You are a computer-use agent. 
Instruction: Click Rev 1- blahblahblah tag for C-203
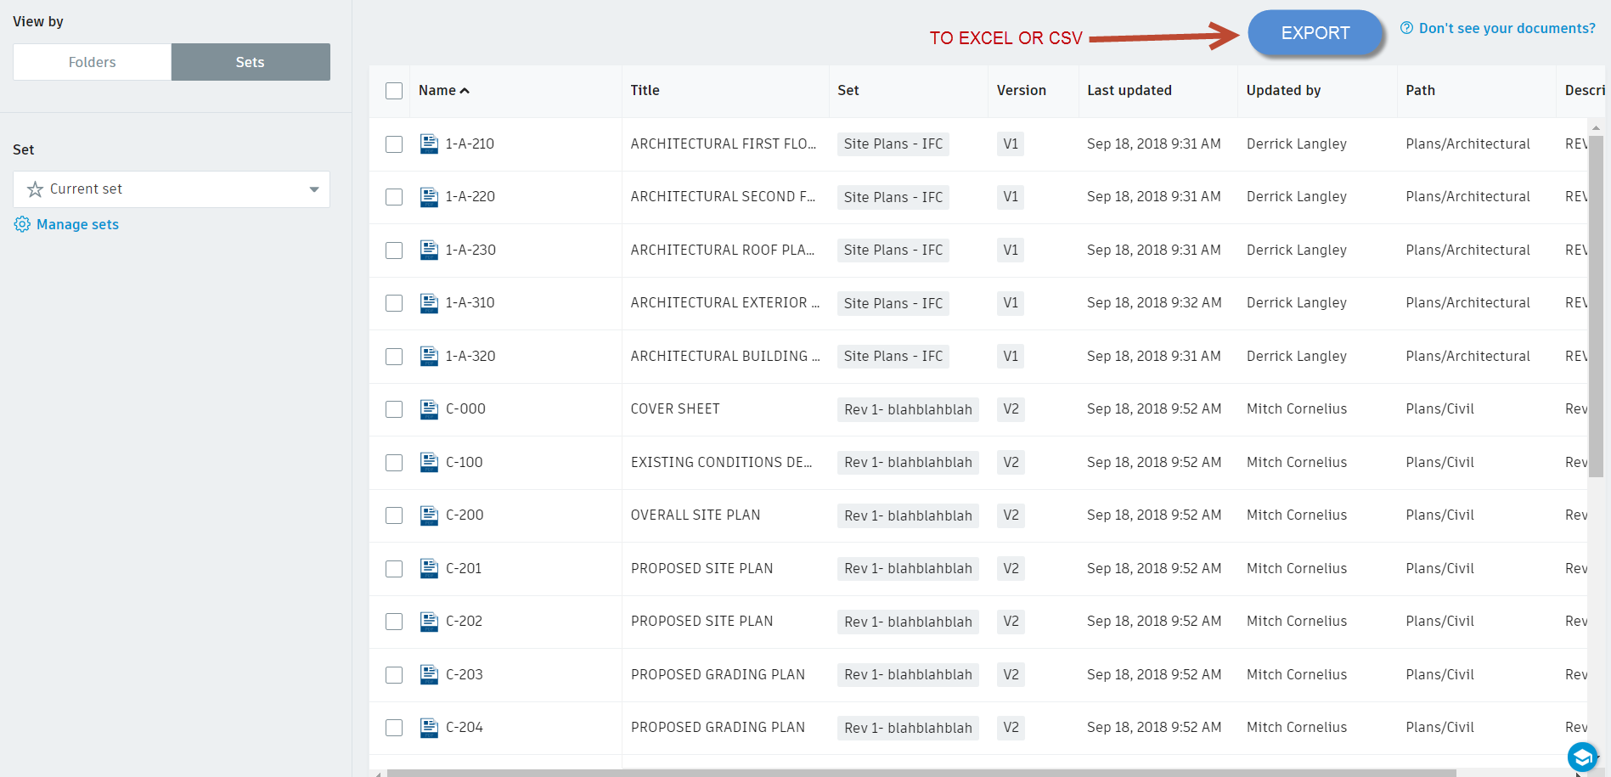[908, 674]
